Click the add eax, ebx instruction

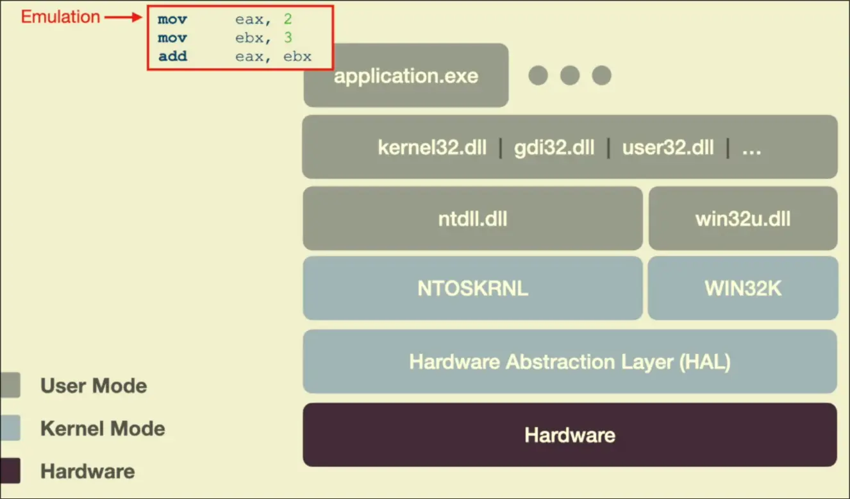click(235, 56)
